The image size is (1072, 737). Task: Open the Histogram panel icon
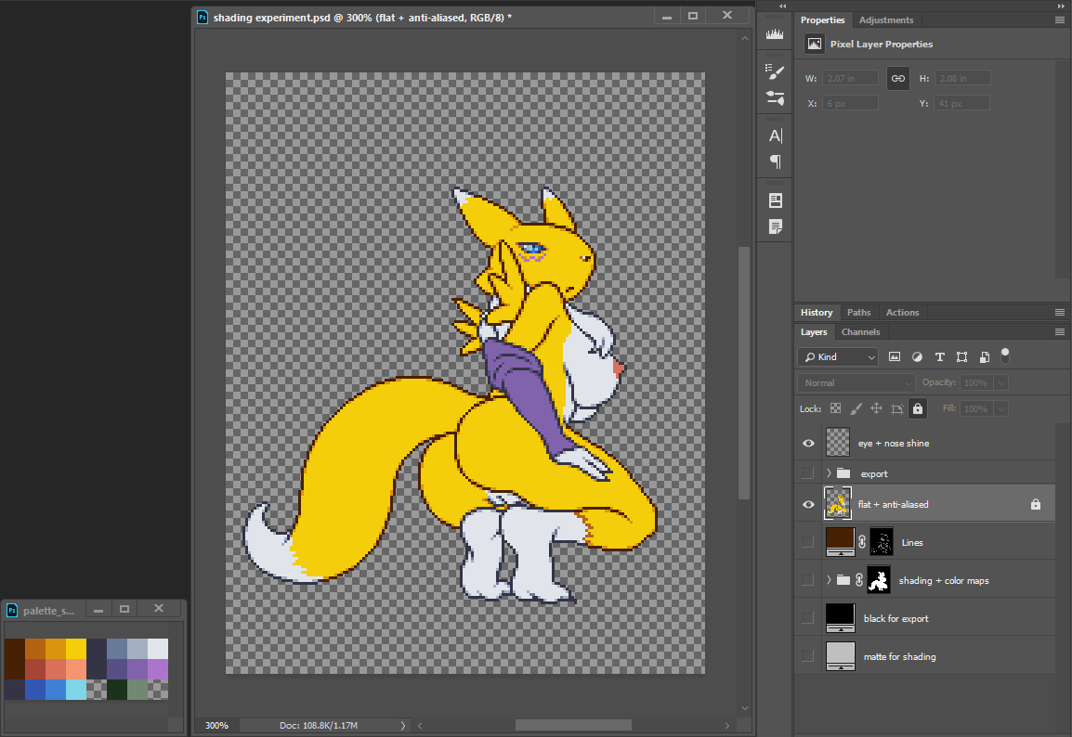pyautogui.click(x=775, y=34)
